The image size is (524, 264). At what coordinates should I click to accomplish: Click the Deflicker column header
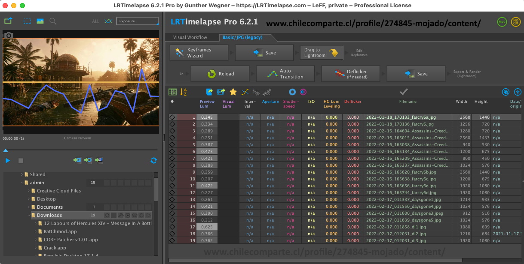click(352, 102)
